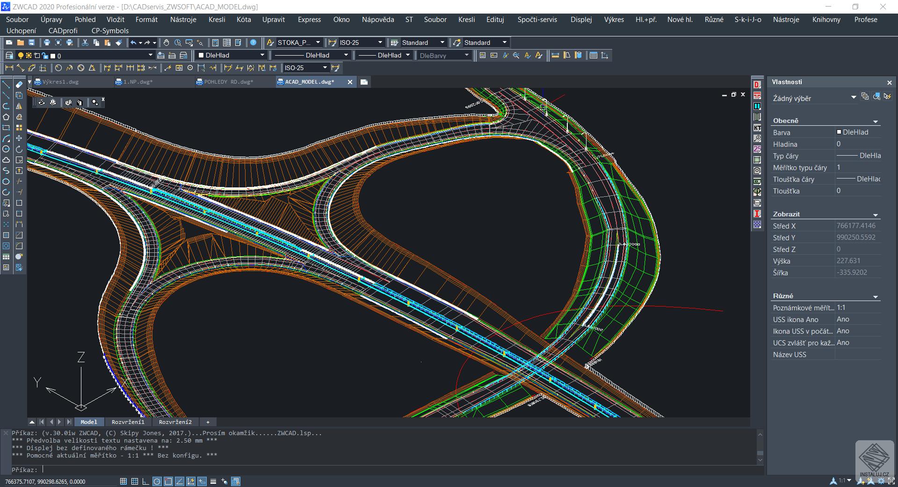Viewport: 898px width, 487px height.
Task: Click the new drawing tab button
Action: (364, 82)
